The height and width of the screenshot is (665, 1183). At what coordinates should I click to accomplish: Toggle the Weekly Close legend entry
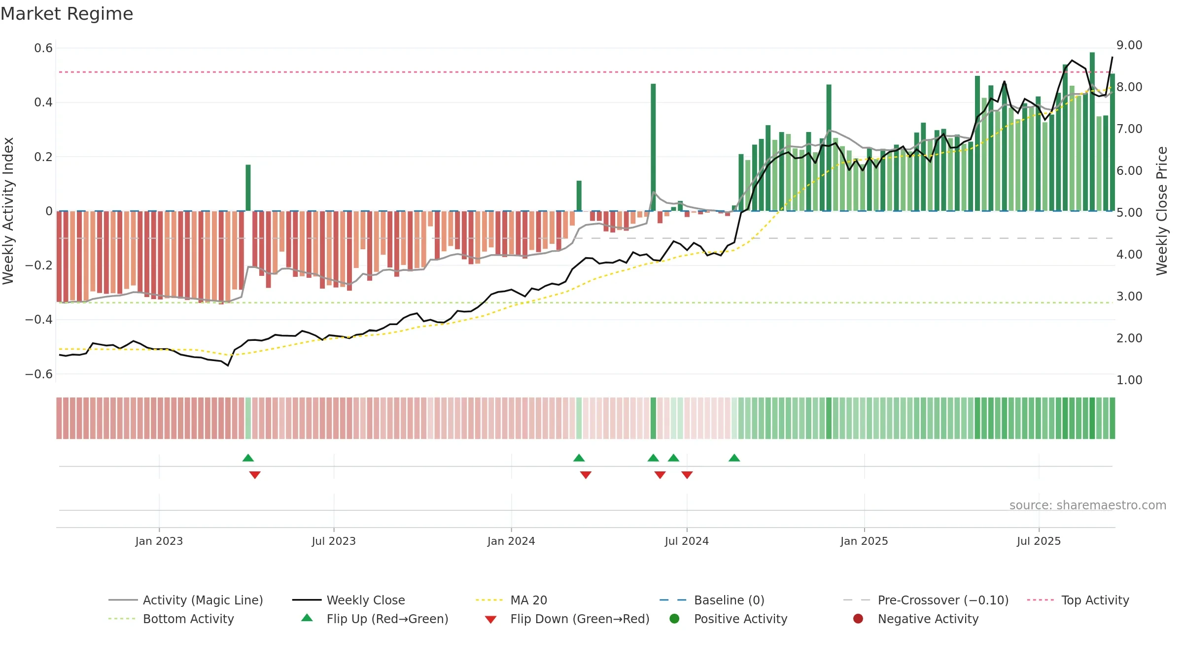point(348,600)
